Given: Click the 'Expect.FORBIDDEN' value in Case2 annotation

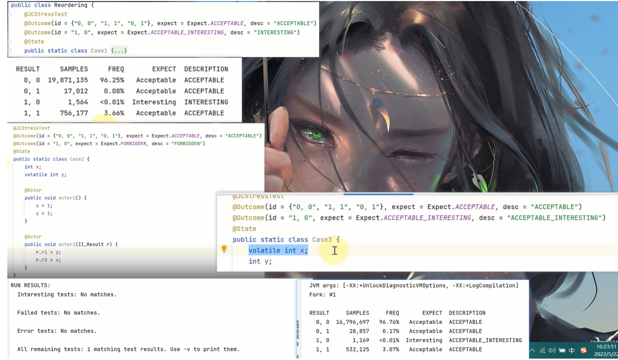Looking at the screenshot, I should tap(124, 144).
